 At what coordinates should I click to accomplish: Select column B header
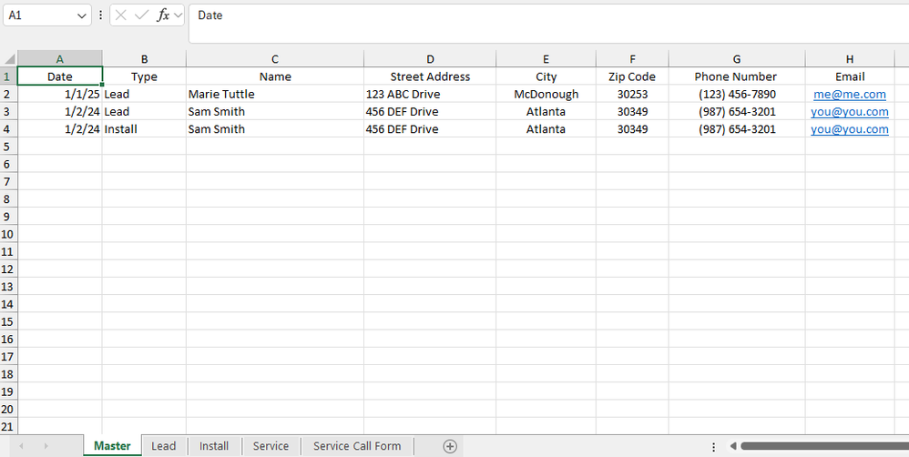144,58
